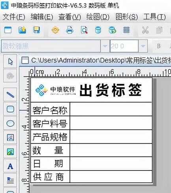This screenshot has width=171, height=193.
Task: Click the print preview magnifier icon
Action: (x=84, y=30)
